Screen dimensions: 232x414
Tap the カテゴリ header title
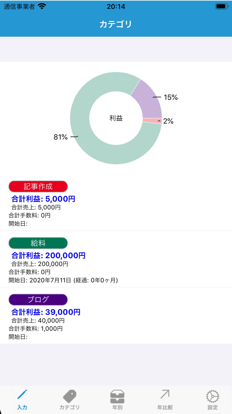116,24
